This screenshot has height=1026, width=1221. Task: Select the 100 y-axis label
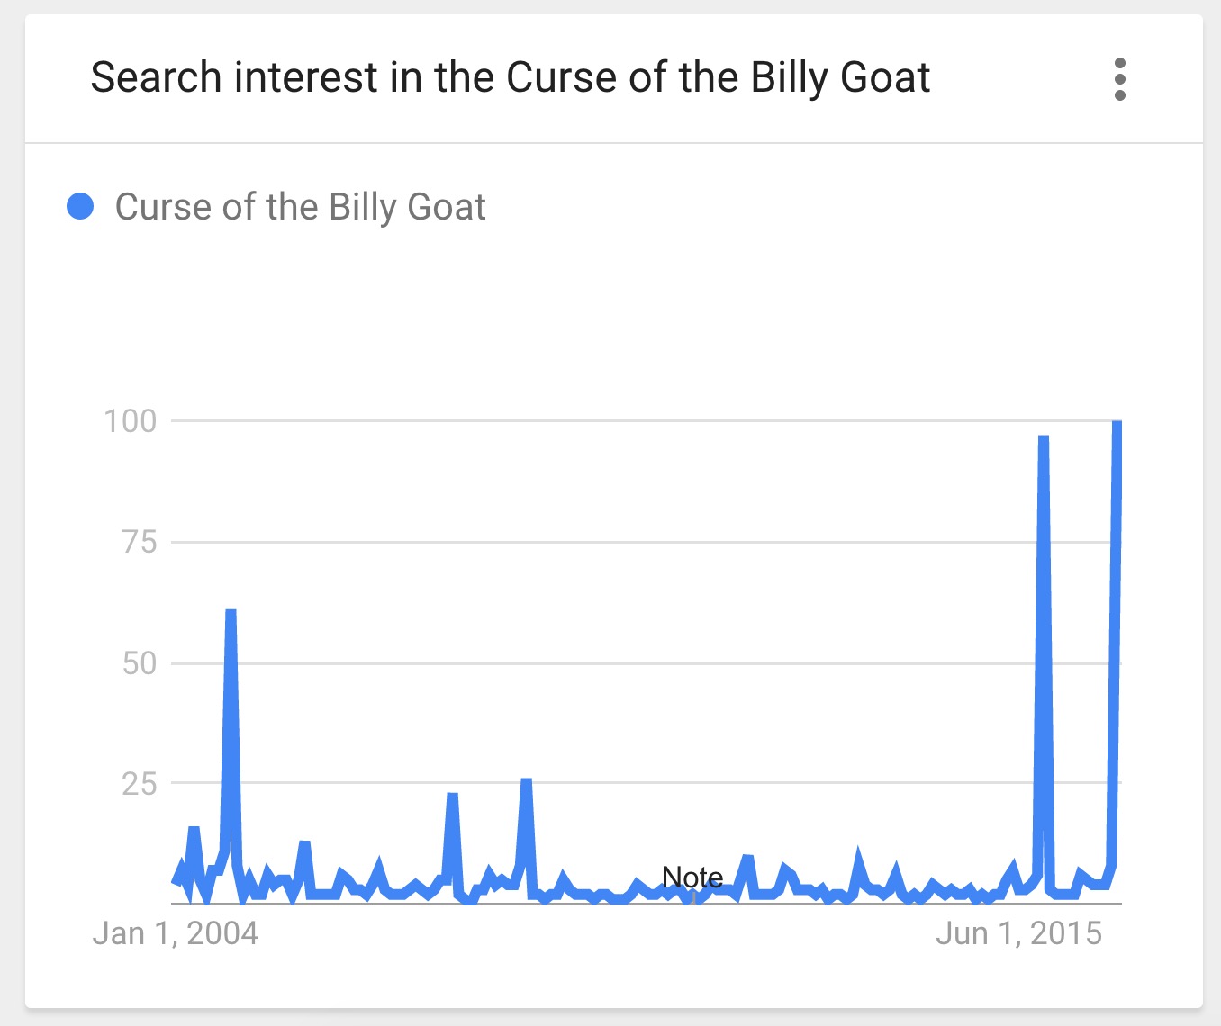click(x=131, y=420)
